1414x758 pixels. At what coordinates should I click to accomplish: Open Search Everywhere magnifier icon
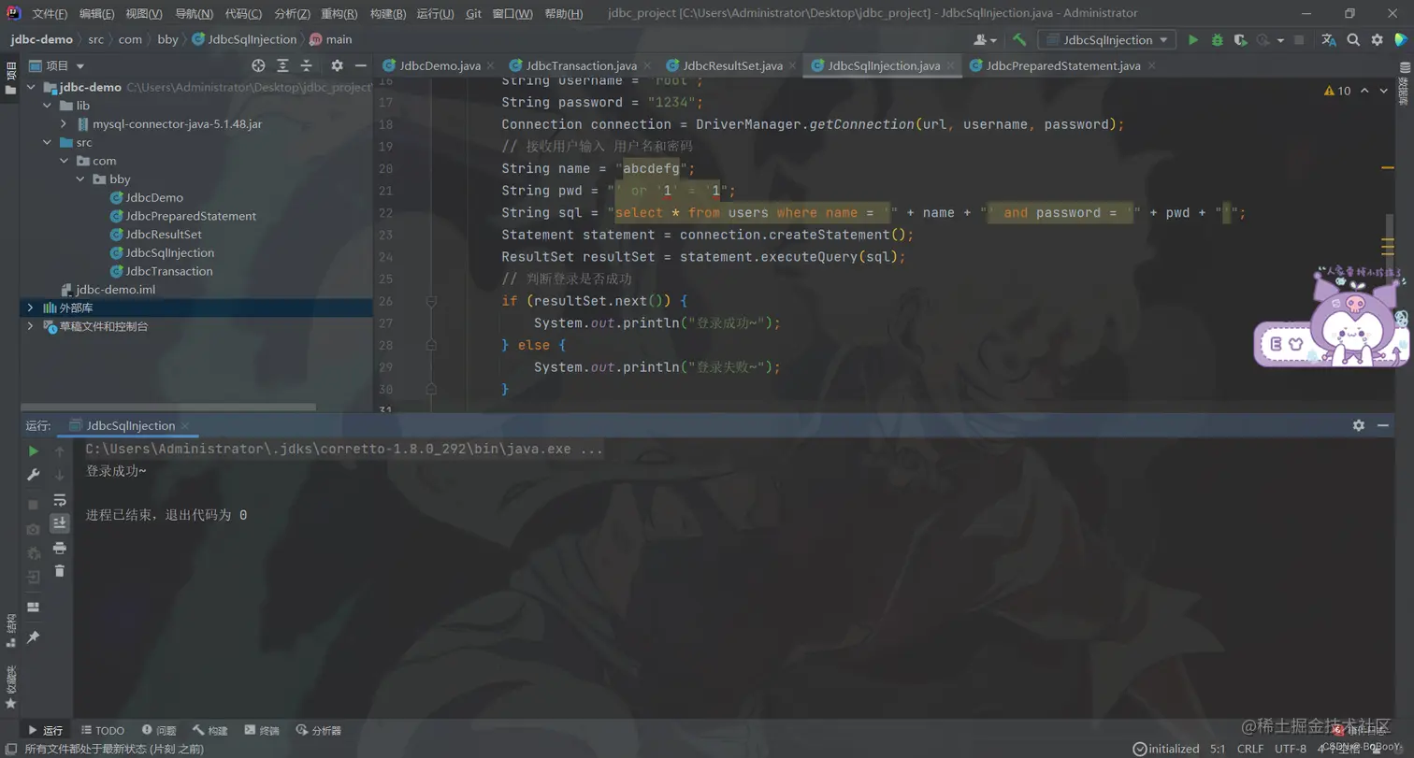click(1353, 40)
